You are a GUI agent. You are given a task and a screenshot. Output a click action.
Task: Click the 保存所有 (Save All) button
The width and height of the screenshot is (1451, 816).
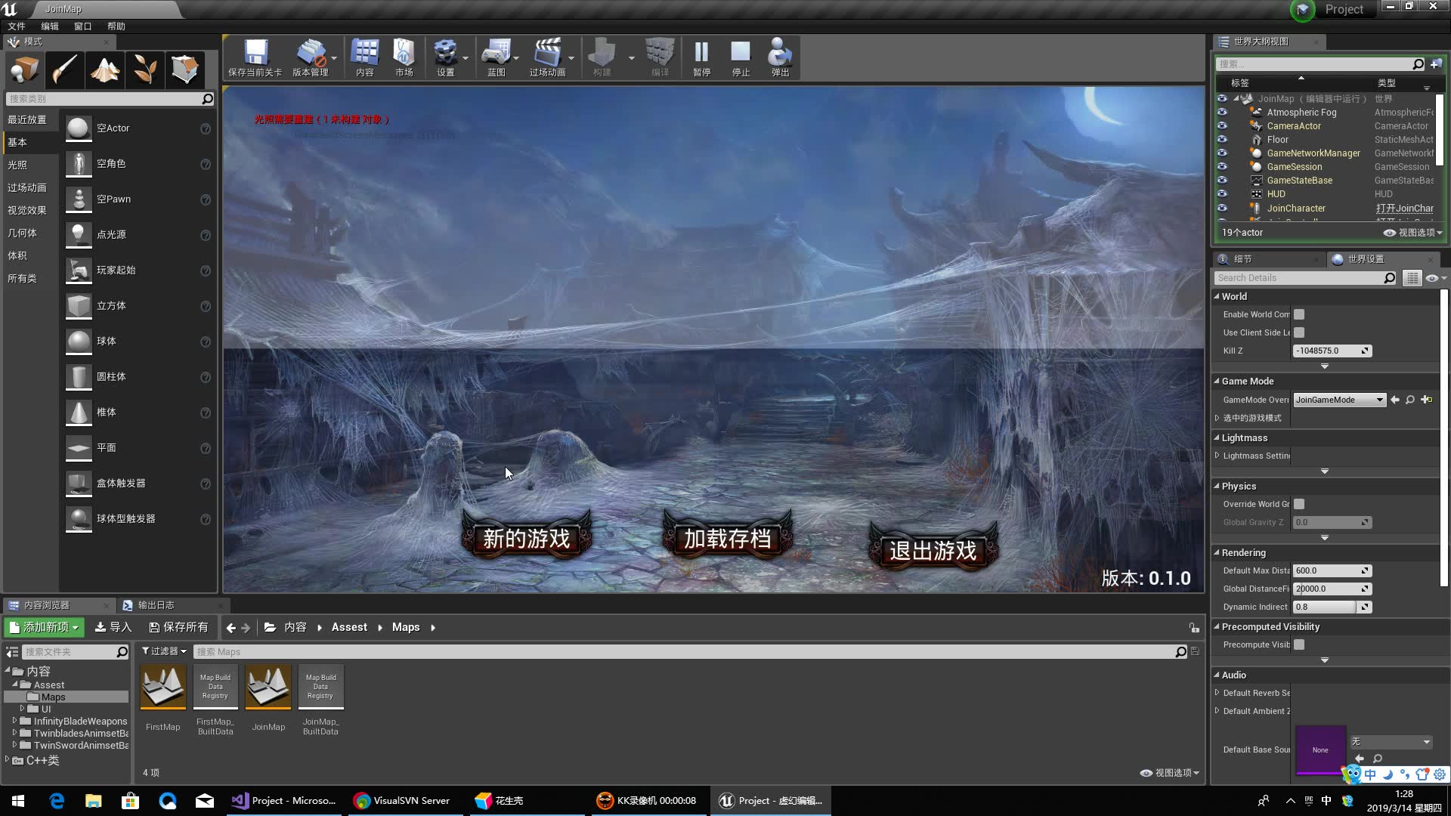pos(178,626)
